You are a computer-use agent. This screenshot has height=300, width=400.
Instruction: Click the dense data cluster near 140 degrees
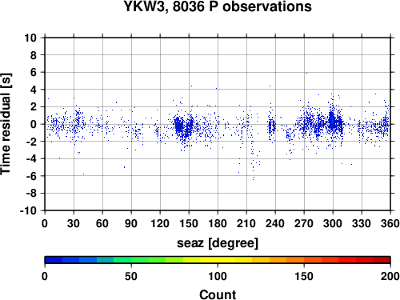pyautogui.click(x=179, y=126)
